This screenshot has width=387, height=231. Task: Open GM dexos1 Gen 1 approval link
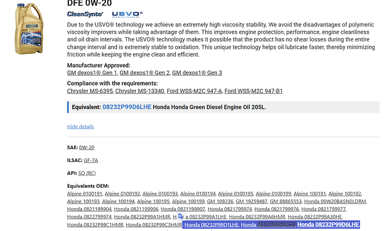click(92, 73)
